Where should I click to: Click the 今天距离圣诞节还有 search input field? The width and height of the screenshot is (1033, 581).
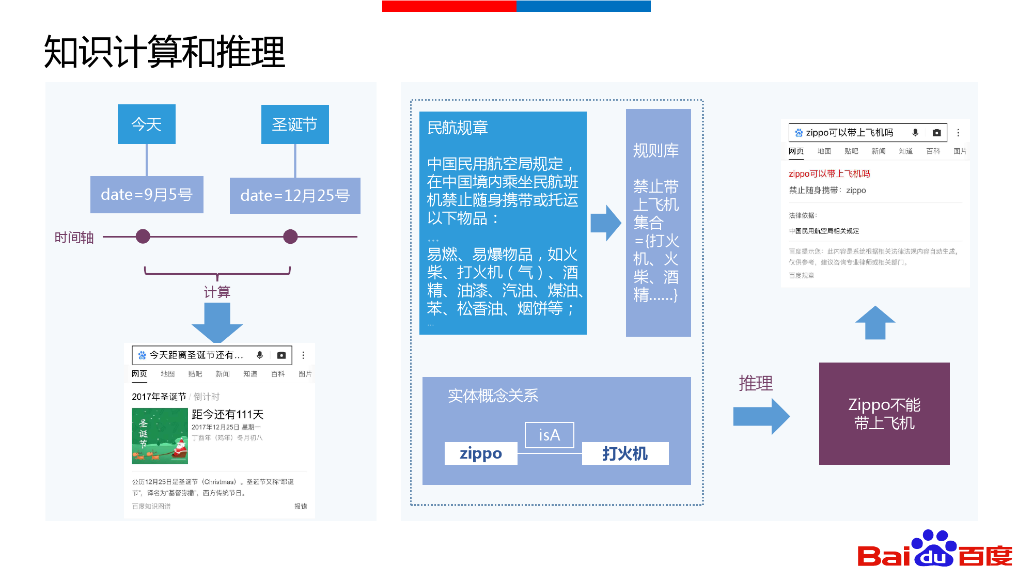click(196, 355)
